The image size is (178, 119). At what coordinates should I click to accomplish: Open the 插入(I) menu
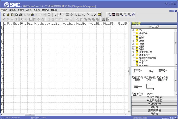28,10
